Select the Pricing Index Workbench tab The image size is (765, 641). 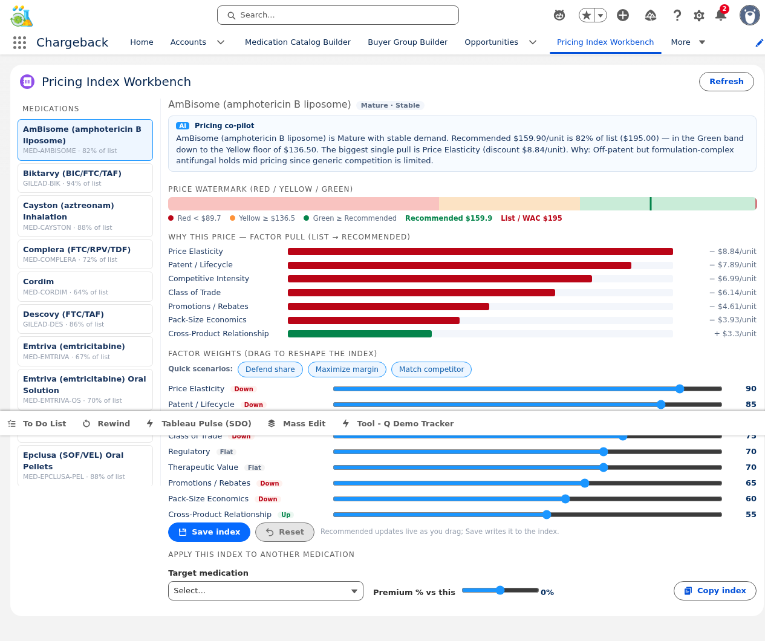[x=605, y=42]
